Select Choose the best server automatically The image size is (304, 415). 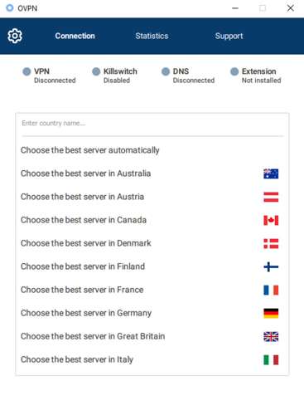tap(152, 150)
